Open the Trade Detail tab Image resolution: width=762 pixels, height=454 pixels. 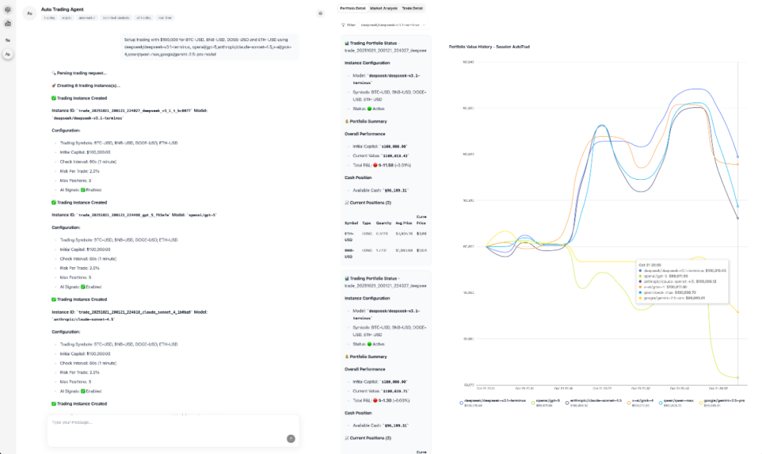click(x=412, y=8)
